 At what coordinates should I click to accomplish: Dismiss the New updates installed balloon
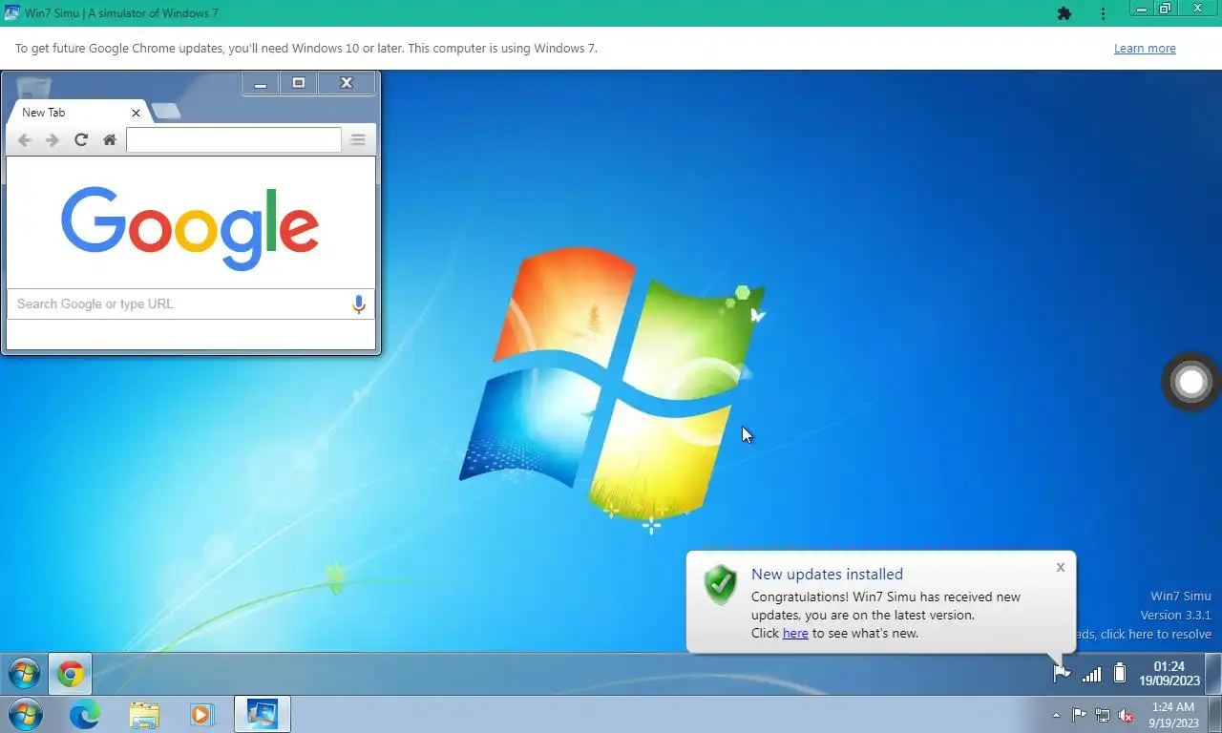(x=1060, y=567)
